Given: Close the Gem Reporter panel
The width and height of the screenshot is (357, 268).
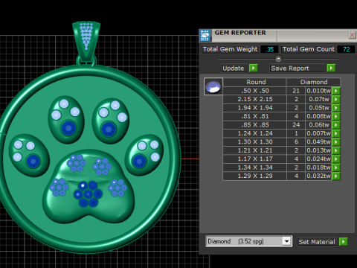Looking at the screenshot, I should coord(352,35).
